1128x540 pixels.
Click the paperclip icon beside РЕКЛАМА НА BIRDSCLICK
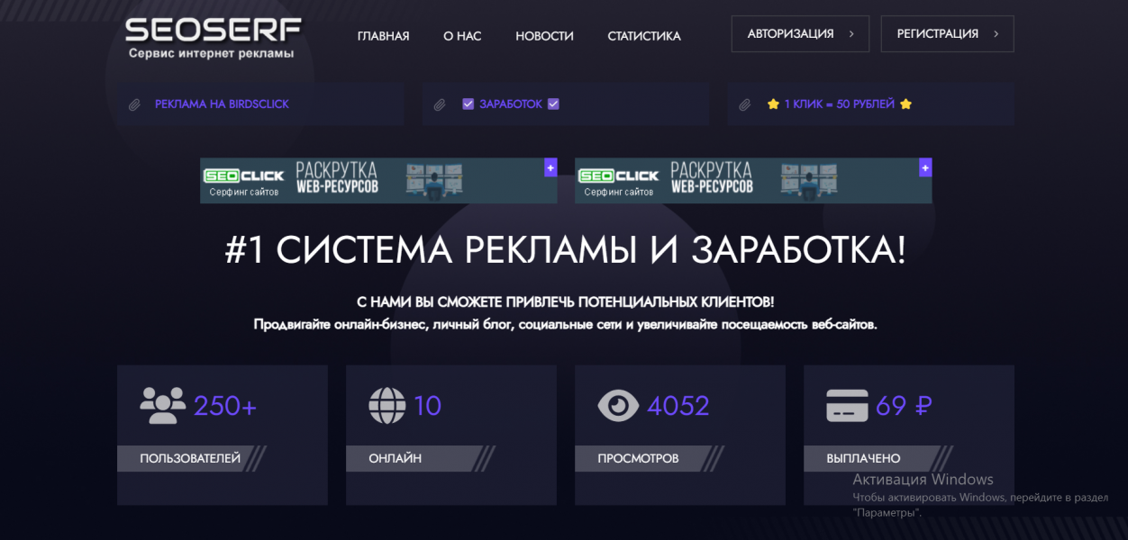134,105
